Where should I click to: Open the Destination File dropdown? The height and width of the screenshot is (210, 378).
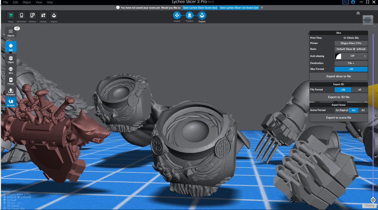[351, 63]
